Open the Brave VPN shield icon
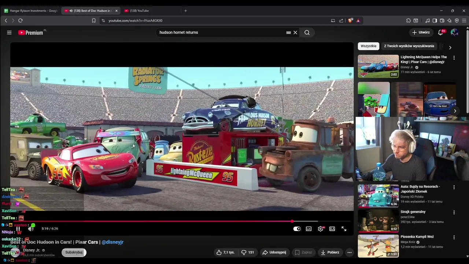The image size is (469, 264). pyautogui.click(x=457, y=21)
